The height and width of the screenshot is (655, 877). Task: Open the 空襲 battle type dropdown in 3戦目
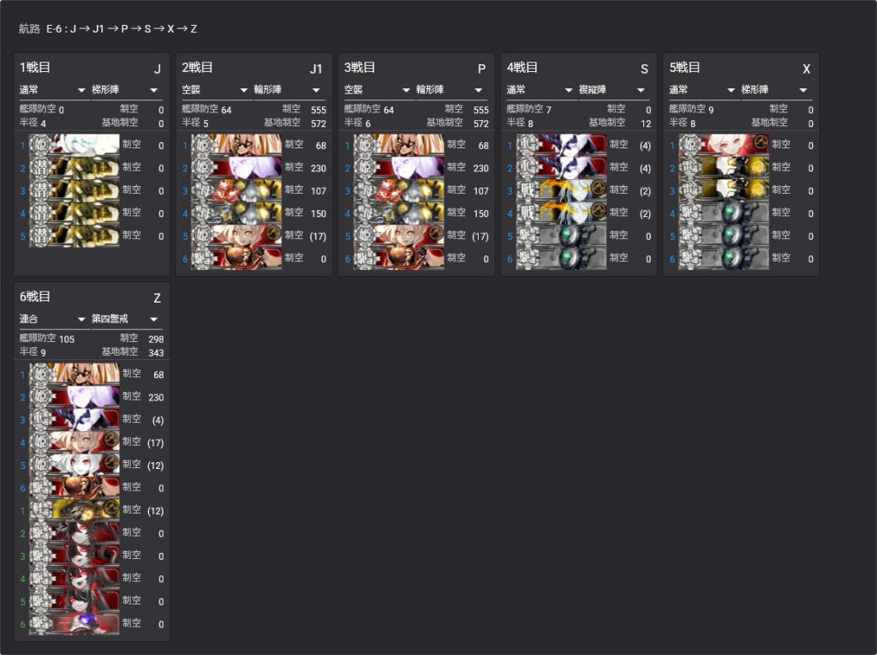click(x=377, y=90)
